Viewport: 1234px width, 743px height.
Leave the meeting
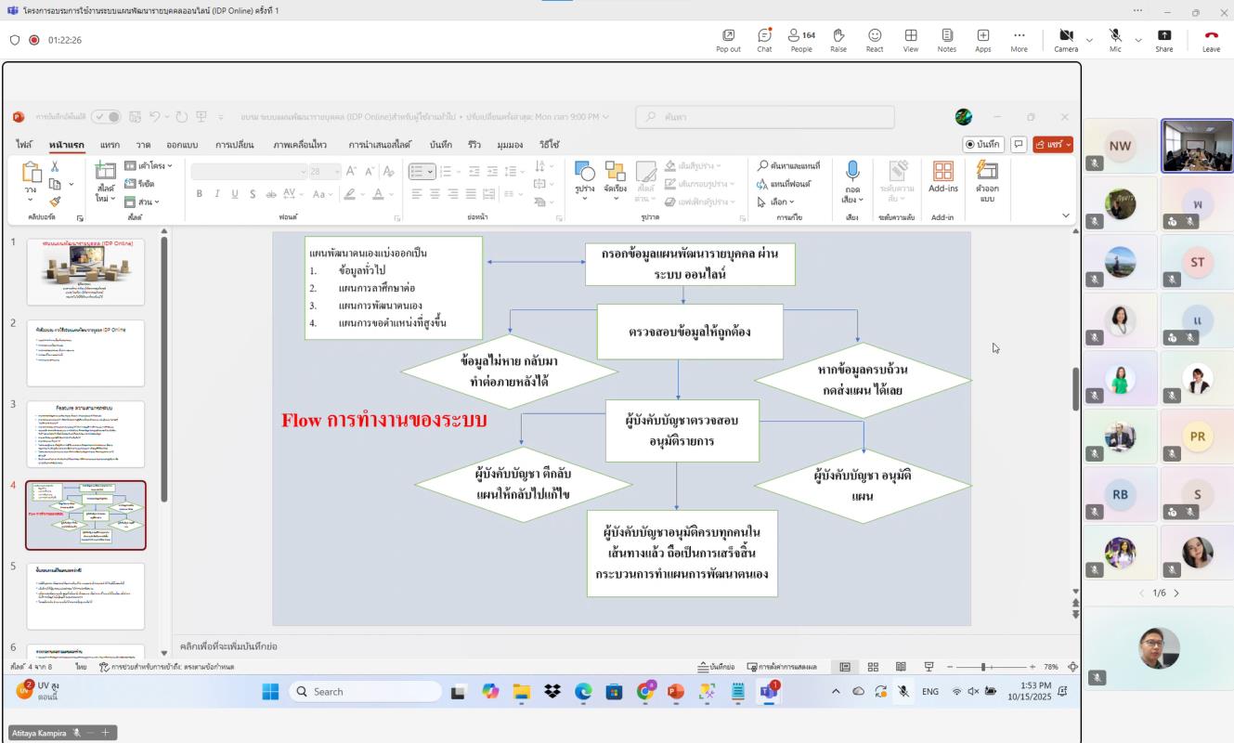tap(1211, 40)
